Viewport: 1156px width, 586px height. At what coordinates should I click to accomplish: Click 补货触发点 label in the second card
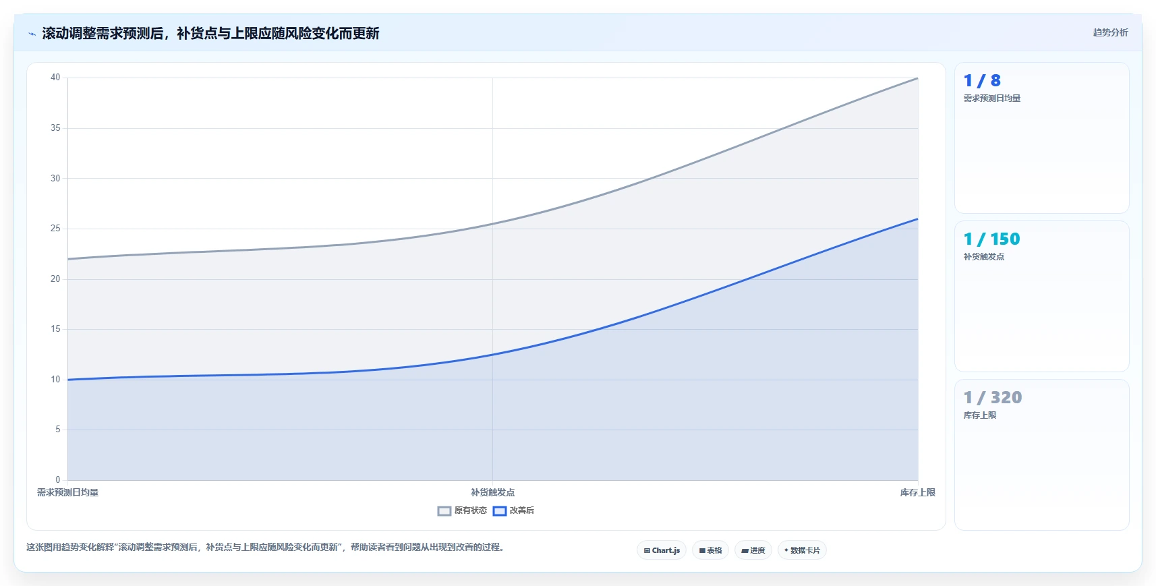[983, 257]
